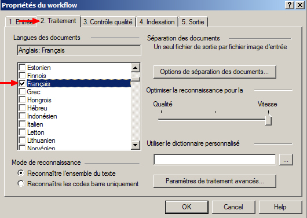Select the Grec row text
The width and height of the screenshot is (307, 218).
pyautogui.click(x=34, y=92)
